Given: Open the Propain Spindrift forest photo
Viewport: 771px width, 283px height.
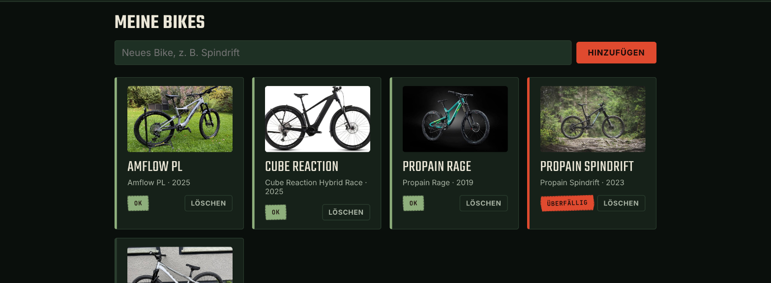Looking at the screenshot, I should (593, 119).
